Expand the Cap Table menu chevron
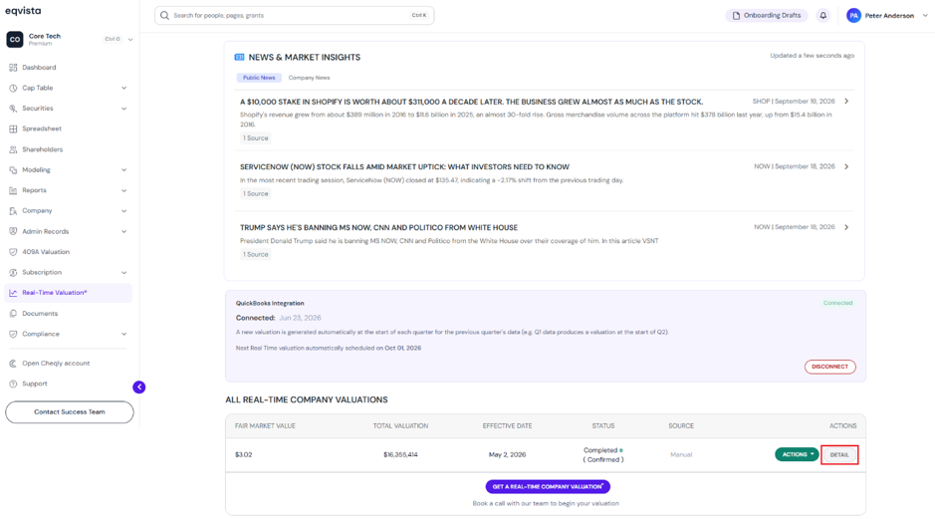The height and width of the screenshot is (519, 935). (124, 89)
